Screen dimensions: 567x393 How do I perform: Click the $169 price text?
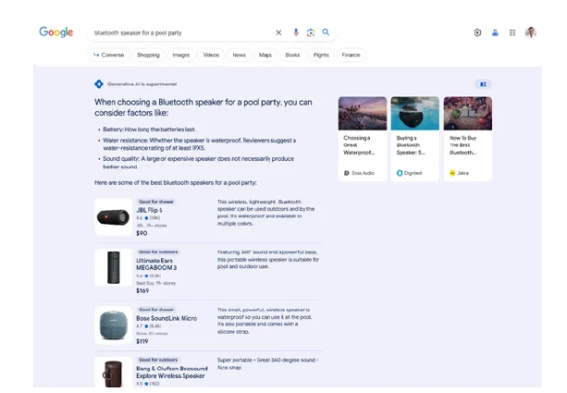pos(142,290)
